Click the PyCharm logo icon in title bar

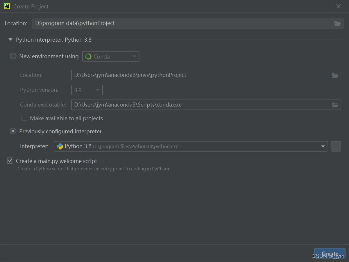coord(7,6)
